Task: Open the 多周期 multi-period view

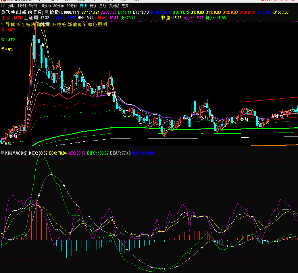Action: (114, 6)
